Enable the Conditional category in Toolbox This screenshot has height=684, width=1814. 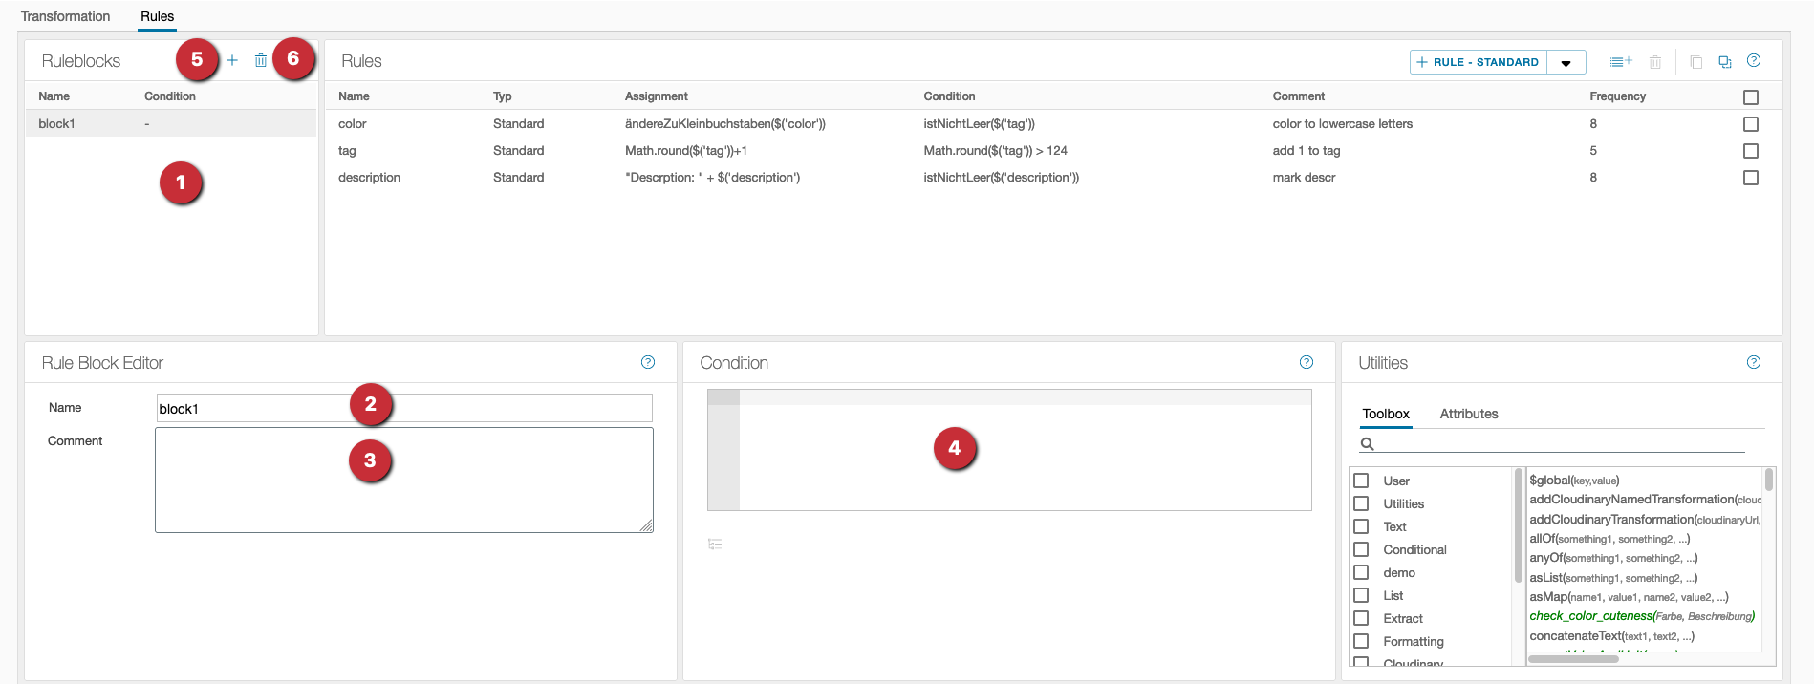point(1362,549)
